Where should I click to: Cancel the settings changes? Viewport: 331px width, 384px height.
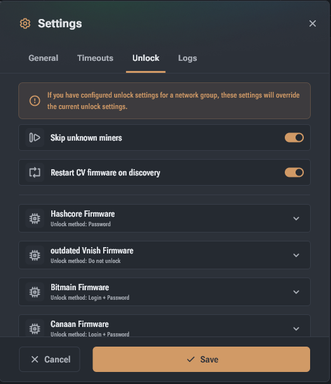click(49, 359)
